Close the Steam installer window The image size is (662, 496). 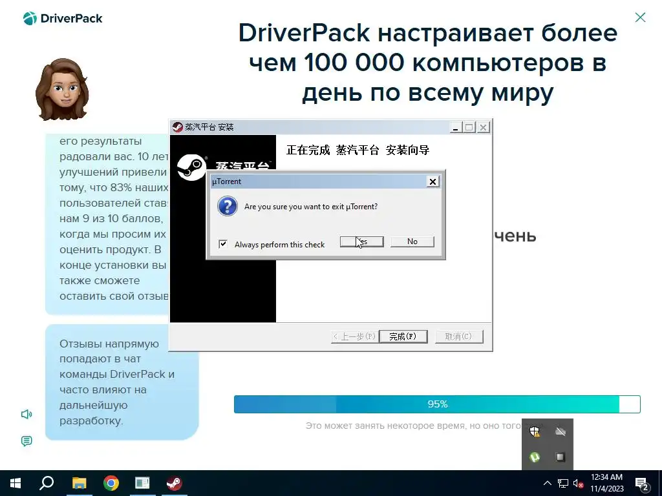[484, 127]
